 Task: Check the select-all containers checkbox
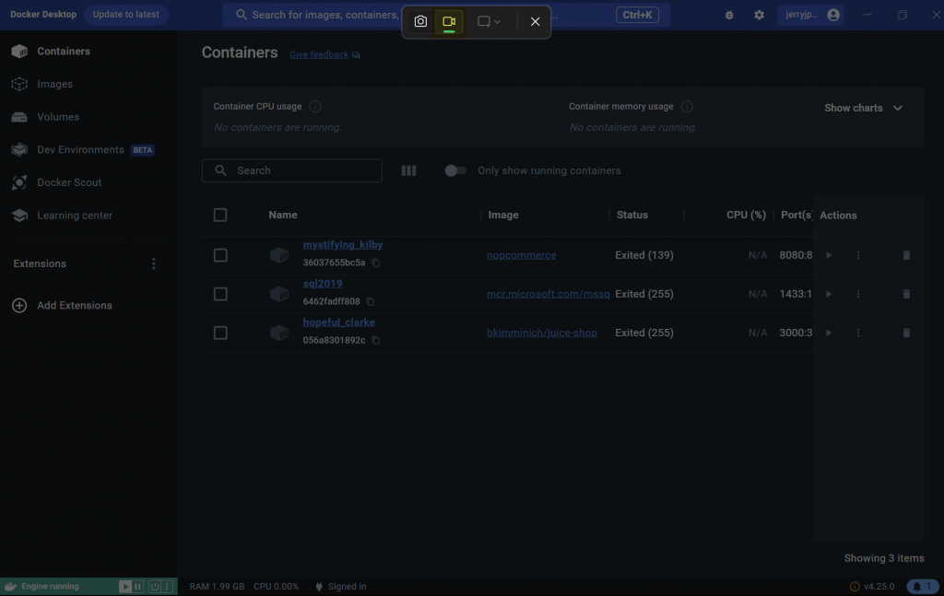(220, 215)
